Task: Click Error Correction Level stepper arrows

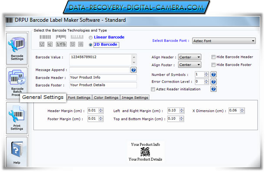Action: (206, 81)
